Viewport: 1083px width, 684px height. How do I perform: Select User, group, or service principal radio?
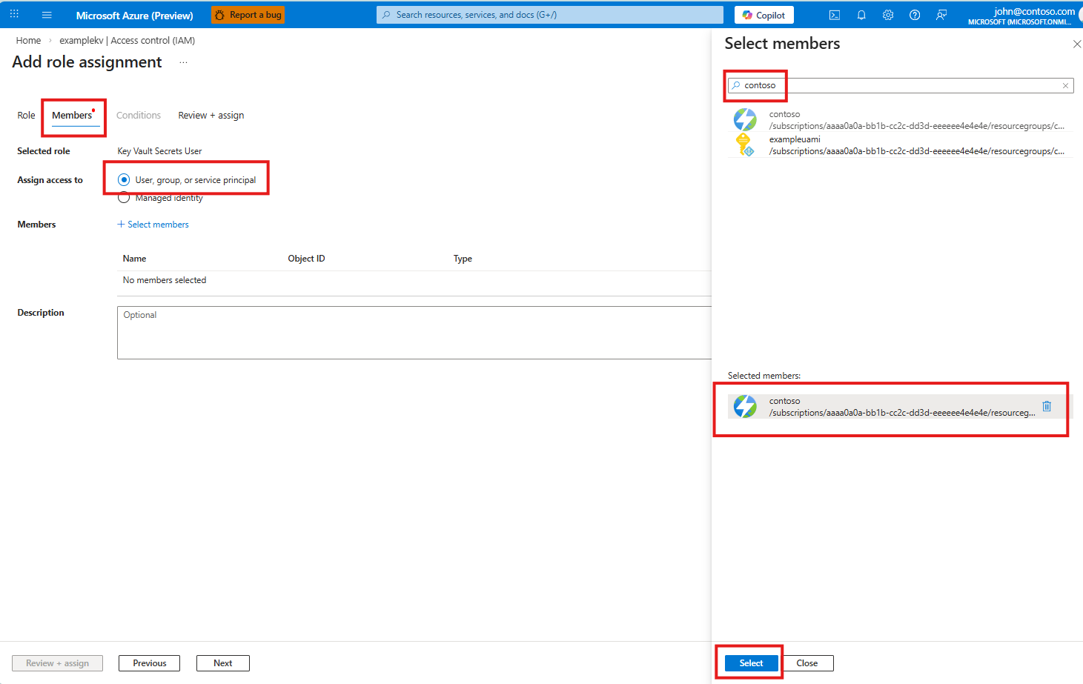pyautogui.click(x=124, y=180)
